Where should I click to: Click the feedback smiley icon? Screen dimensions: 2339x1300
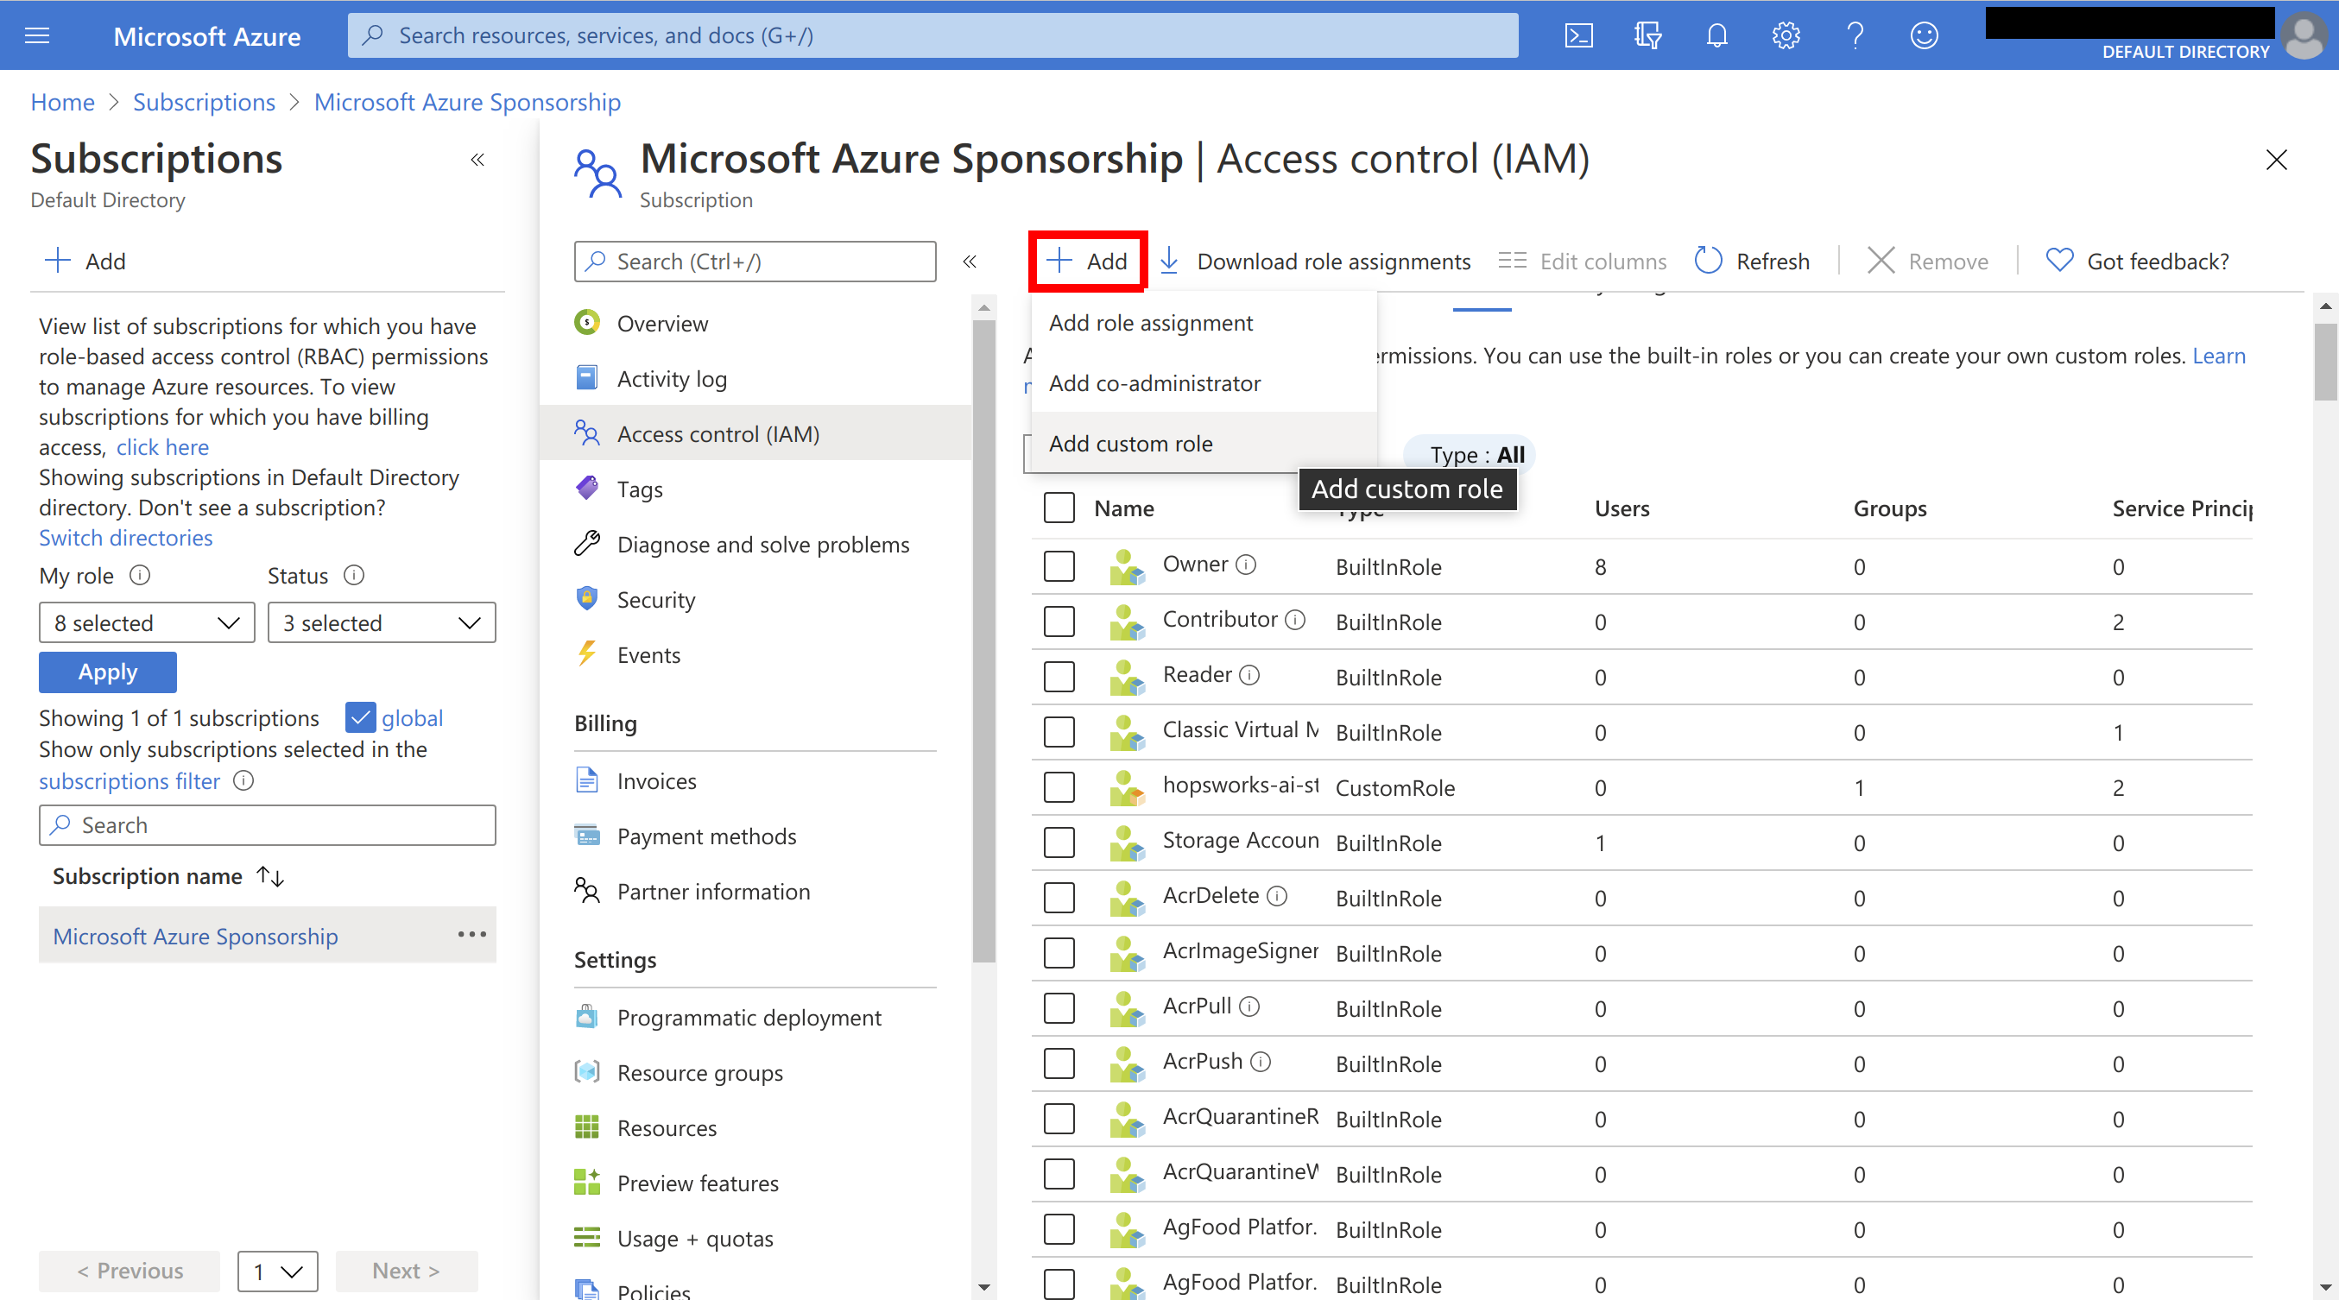1924,35
